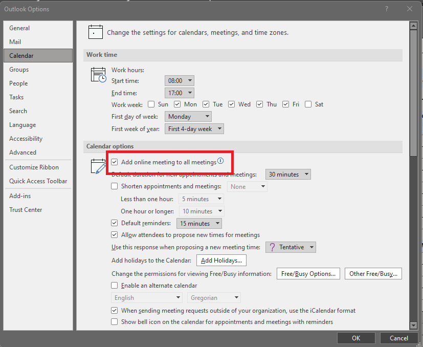Open the Trust Center category
The width and height of the screenshot is (423, 347).
click(x=38, y=210)
